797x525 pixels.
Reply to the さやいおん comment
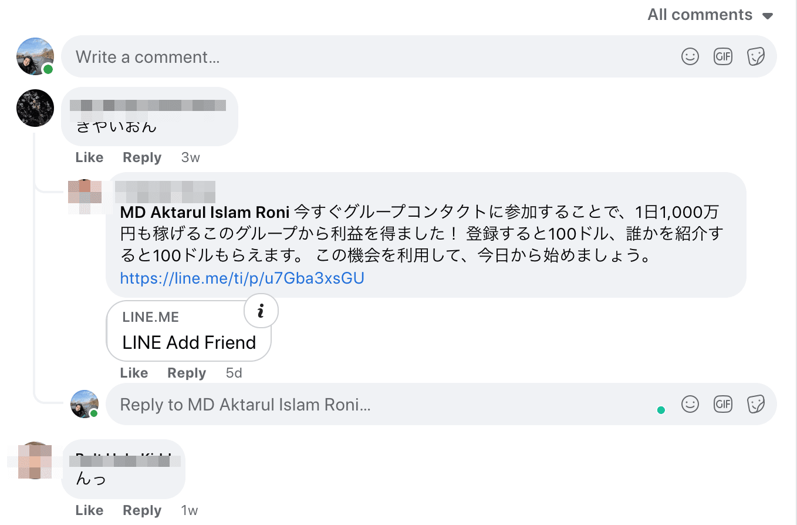pos(142,157)
